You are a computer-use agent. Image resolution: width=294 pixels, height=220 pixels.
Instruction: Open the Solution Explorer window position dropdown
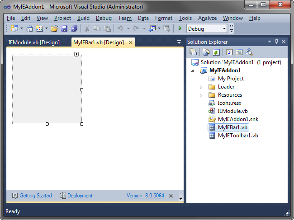(270, 42)
